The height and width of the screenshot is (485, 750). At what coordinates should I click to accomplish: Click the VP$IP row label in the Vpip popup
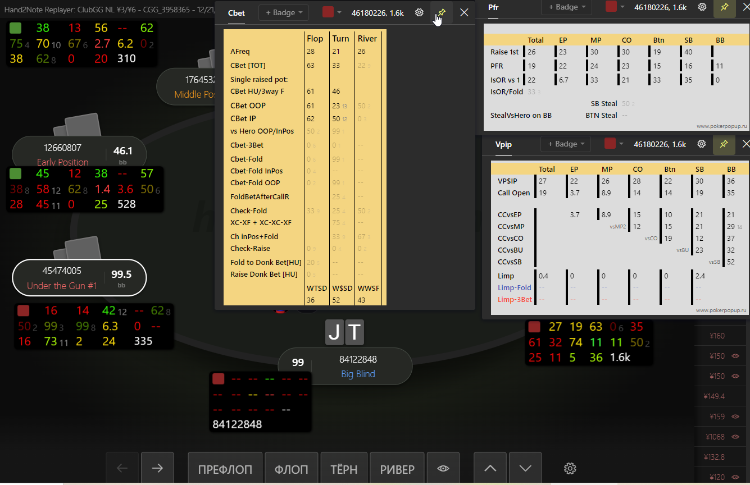click(x=507, y=181)
